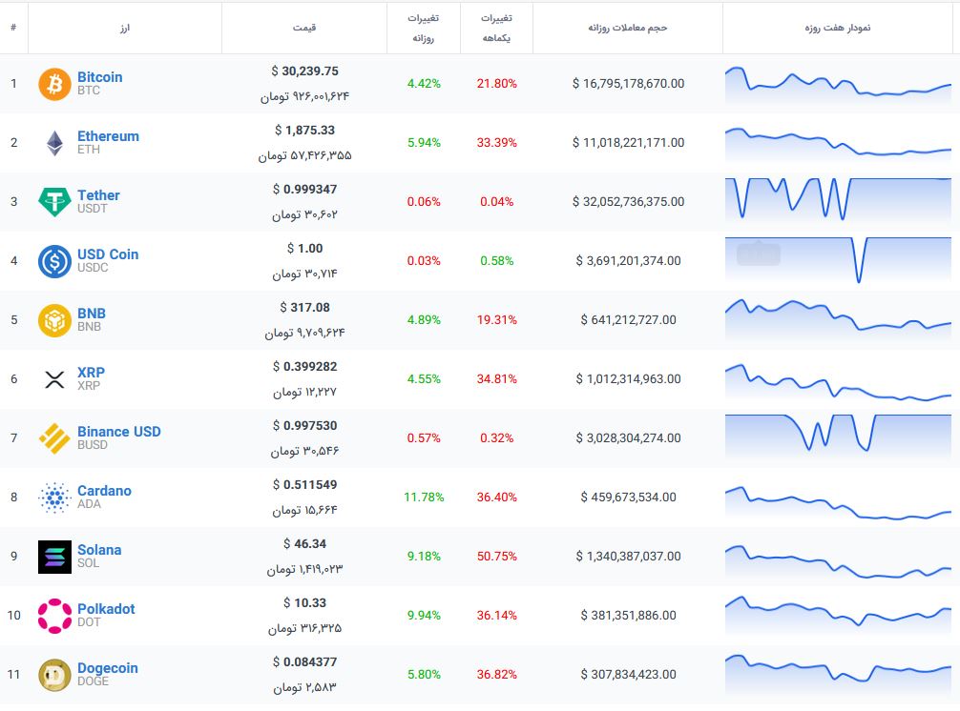
Task: Click Bitcoin price $ 30,239.75
Action: pyautogui.click(x=305, y=71)
